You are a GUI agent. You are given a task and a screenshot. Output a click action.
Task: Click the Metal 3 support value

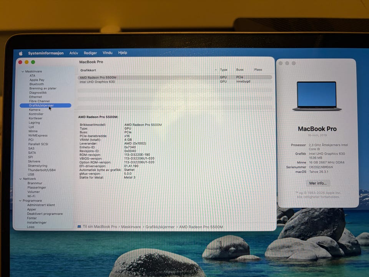[x=130, y=177]
